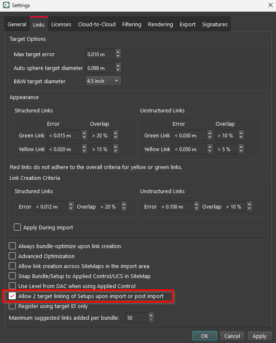Screen dimensions: 276x343
Task: Decrease Structured Link Creation overlap value
Action: (x=123, y=209)
